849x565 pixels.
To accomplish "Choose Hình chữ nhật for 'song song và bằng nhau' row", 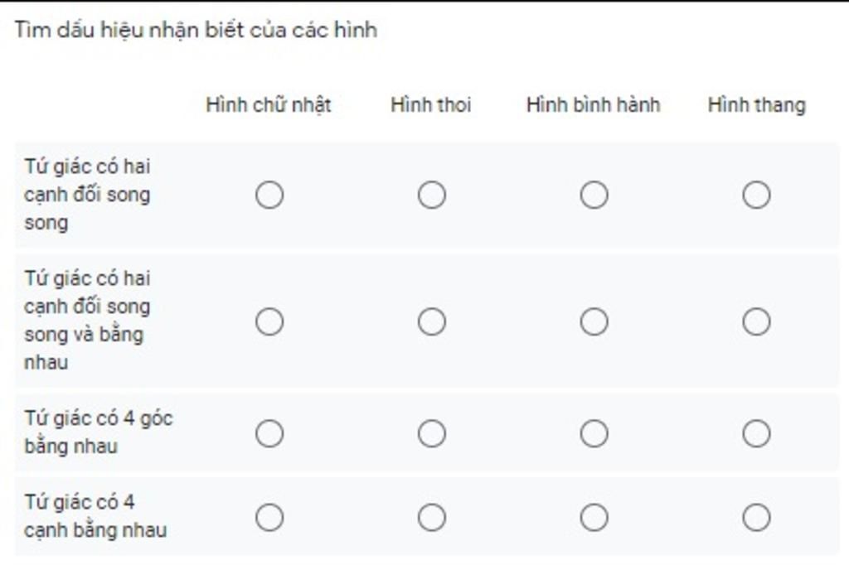I will click(269, 321).
